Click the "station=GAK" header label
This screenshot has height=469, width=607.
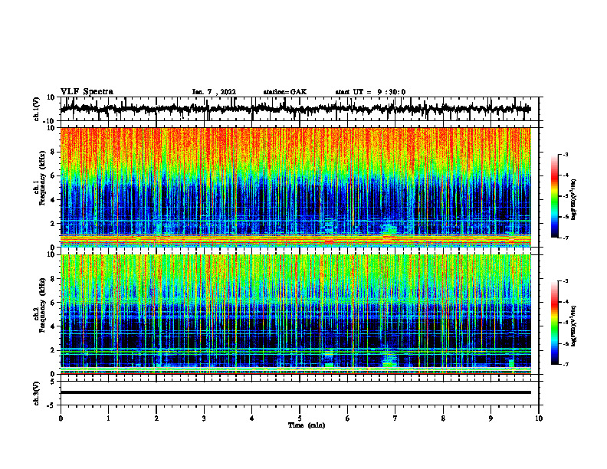tap(285, 92)
